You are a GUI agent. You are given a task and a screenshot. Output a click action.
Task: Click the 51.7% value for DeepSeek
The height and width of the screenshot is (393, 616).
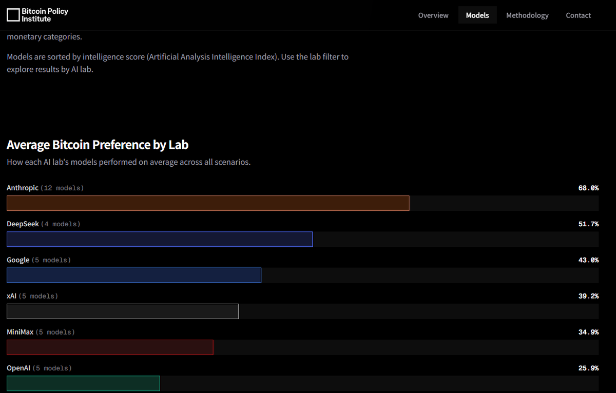(x=588, y=224)
